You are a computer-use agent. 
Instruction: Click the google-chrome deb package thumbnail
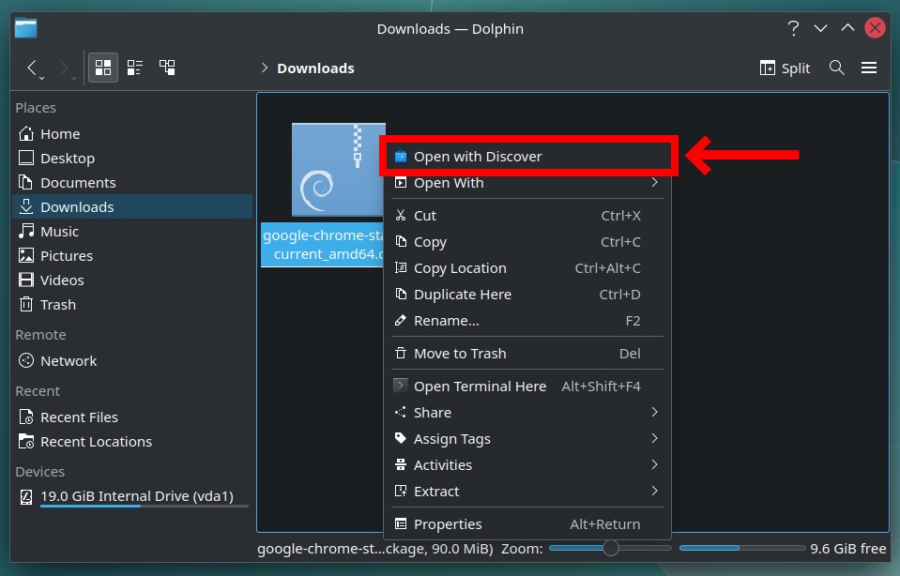pyautogui.click(x=338, y=170)
